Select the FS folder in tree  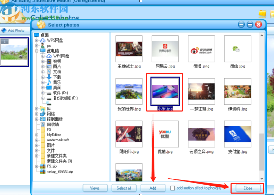(49, 130)
